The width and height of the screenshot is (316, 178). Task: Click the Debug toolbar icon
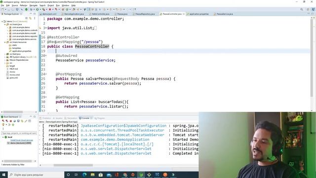(31, 9)
